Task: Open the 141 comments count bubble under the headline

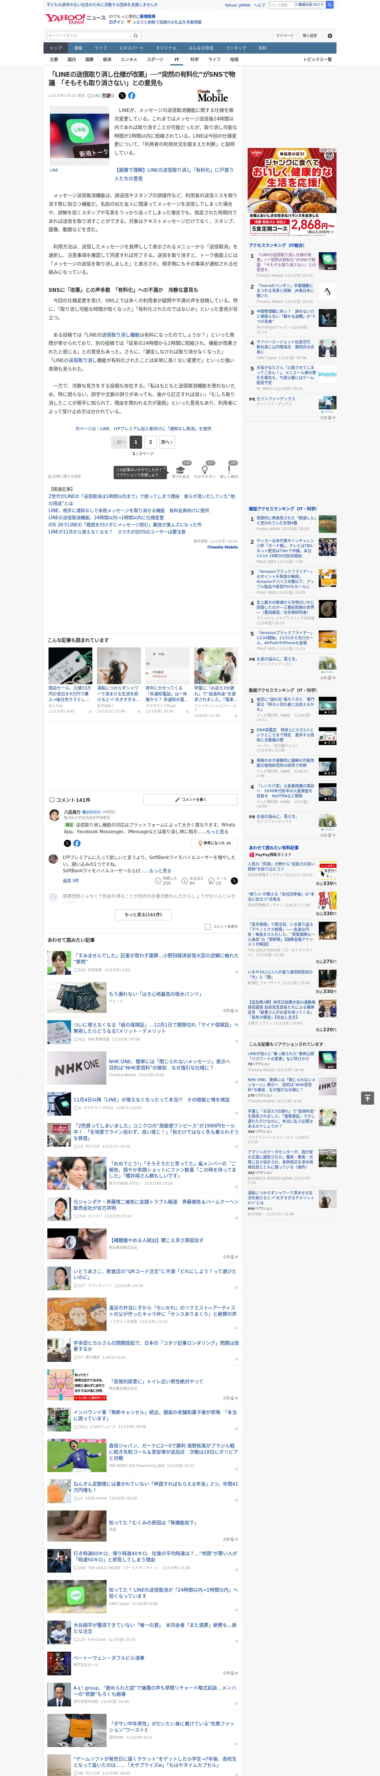Action: 94,96
